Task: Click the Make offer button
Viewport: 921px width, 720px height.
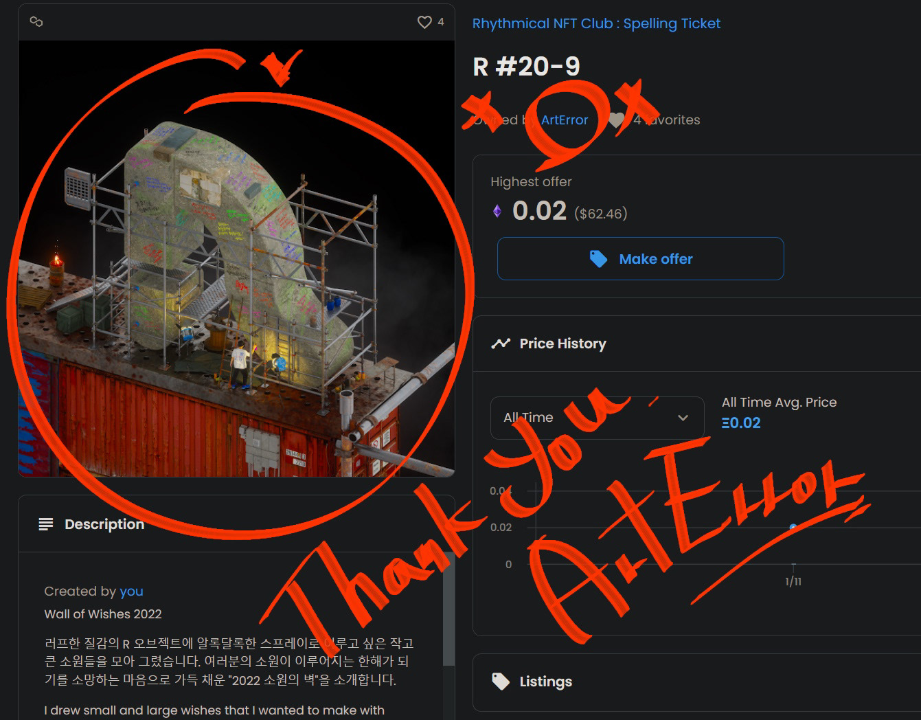Action: (x=640, y=258)
